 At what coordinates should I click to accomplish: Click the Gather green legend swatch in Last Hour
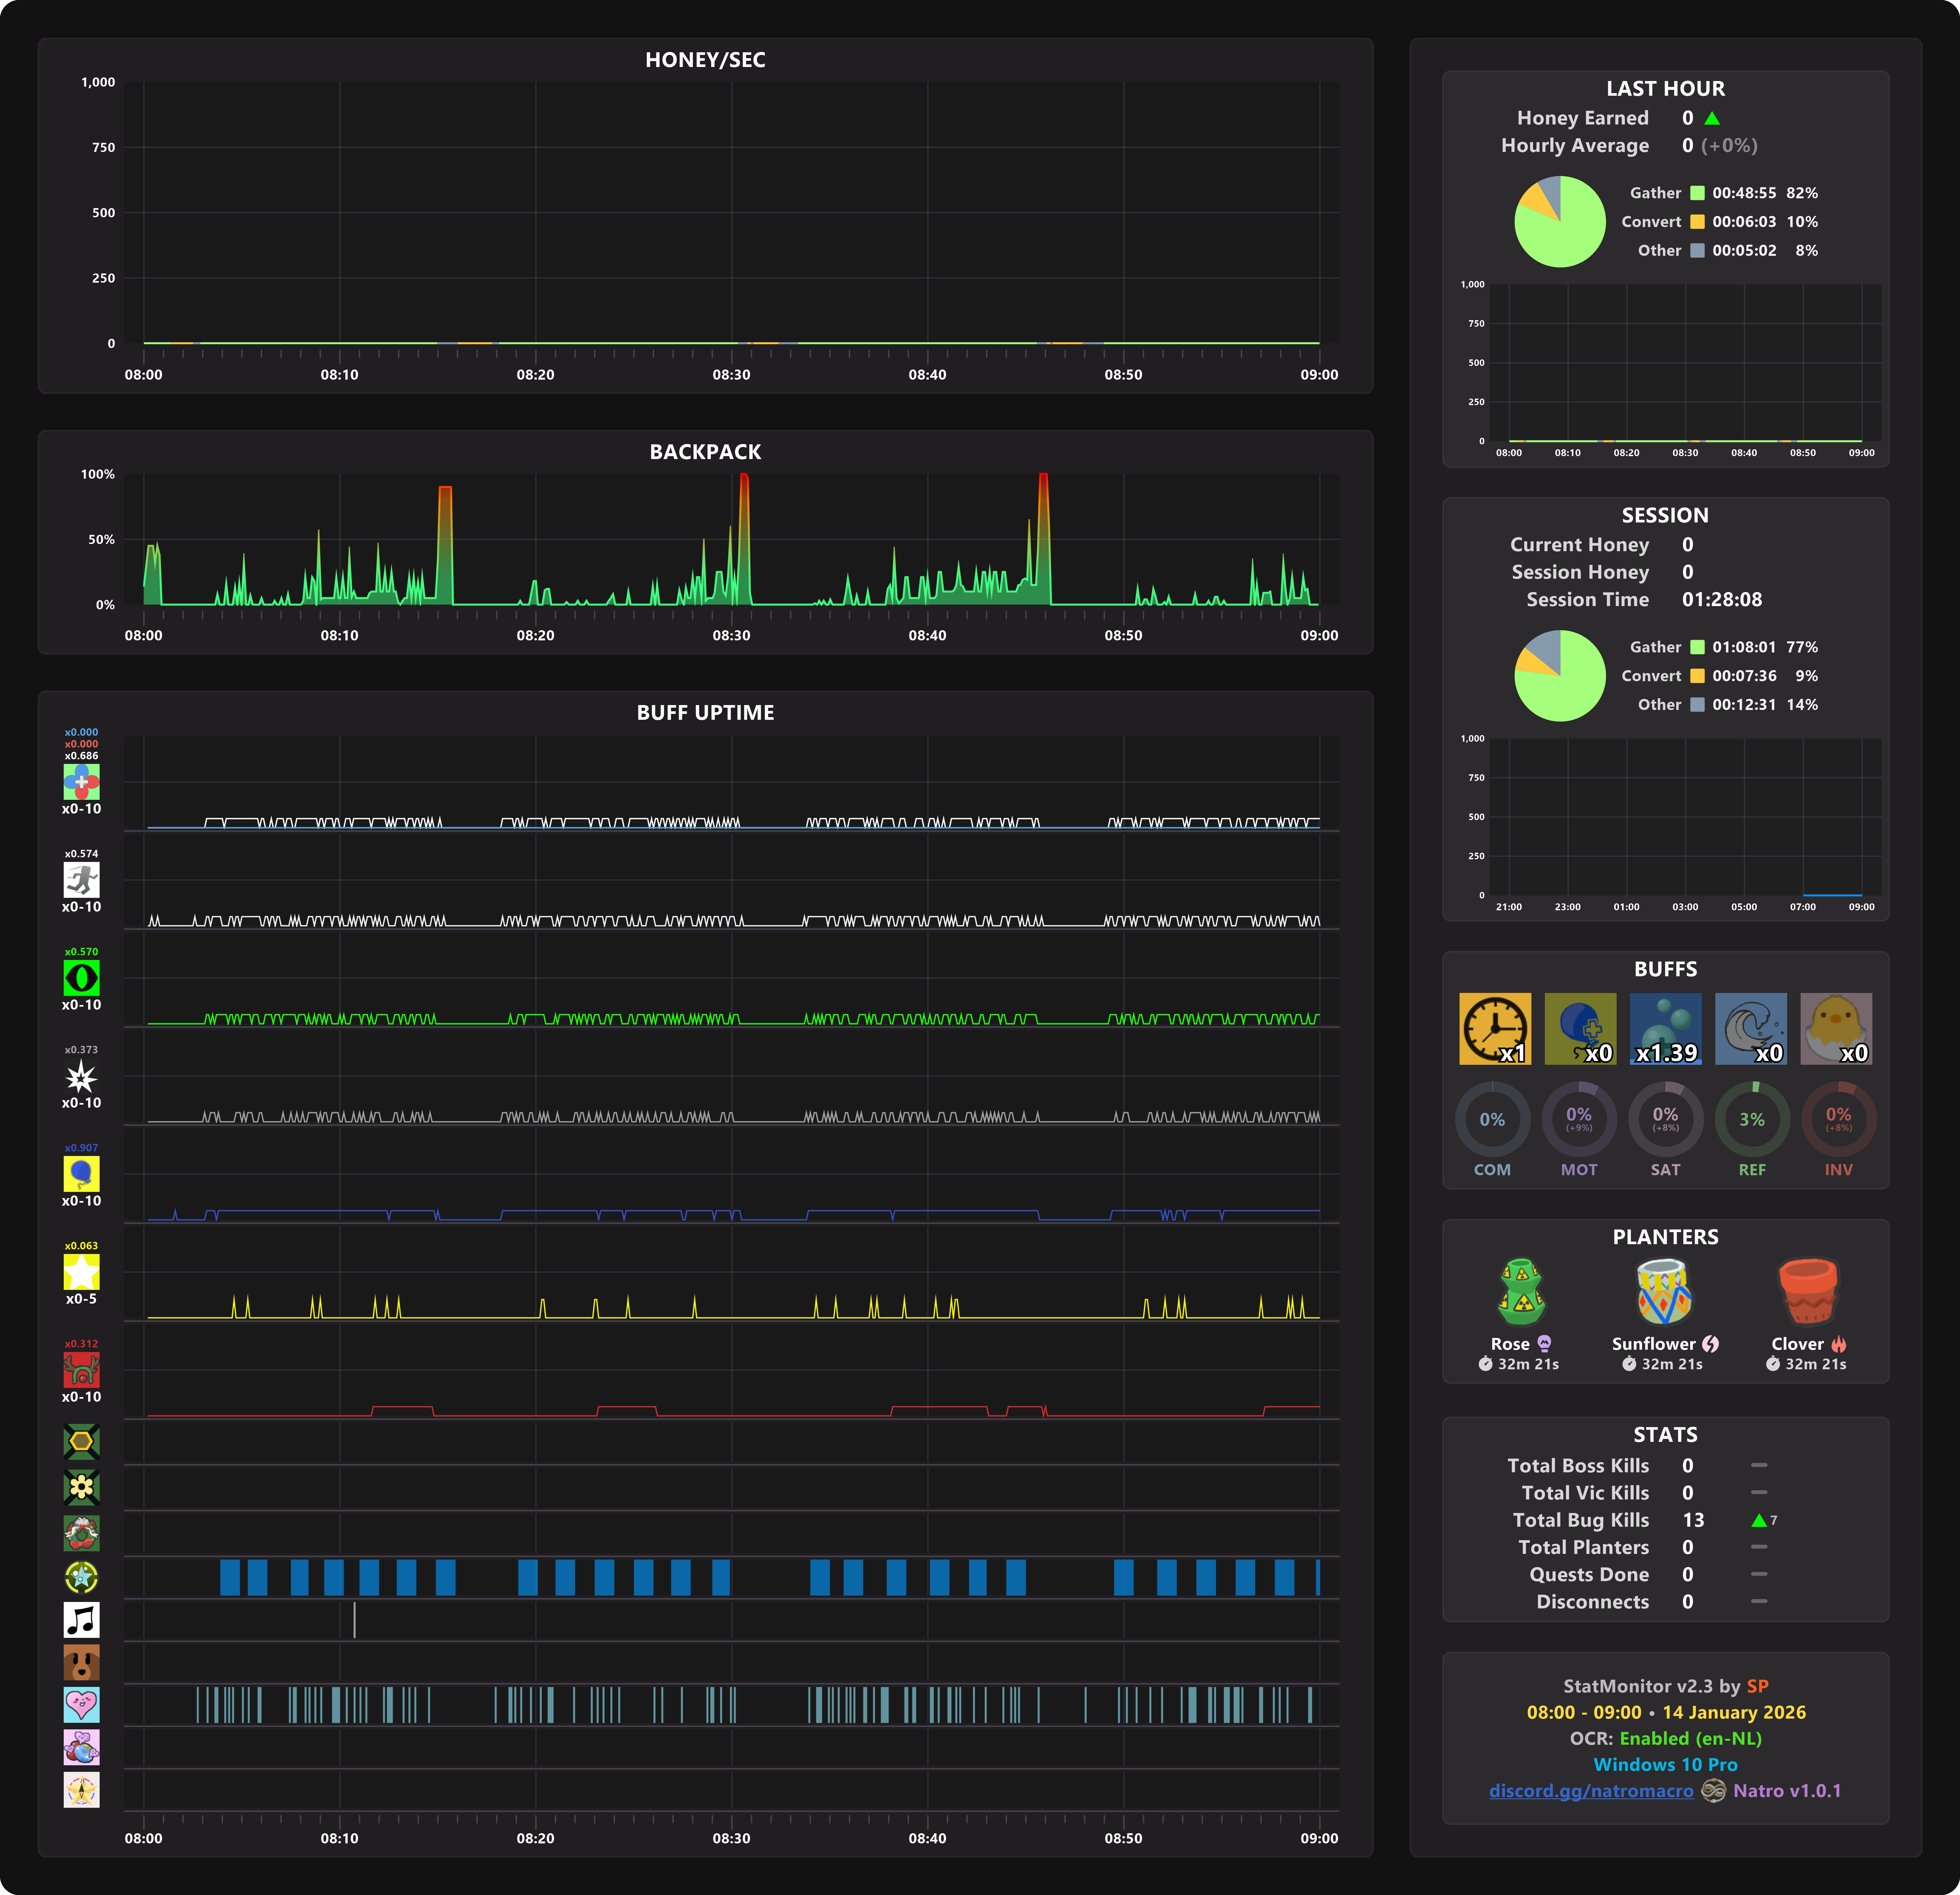pyautogui.click(x=1697, y=193)
